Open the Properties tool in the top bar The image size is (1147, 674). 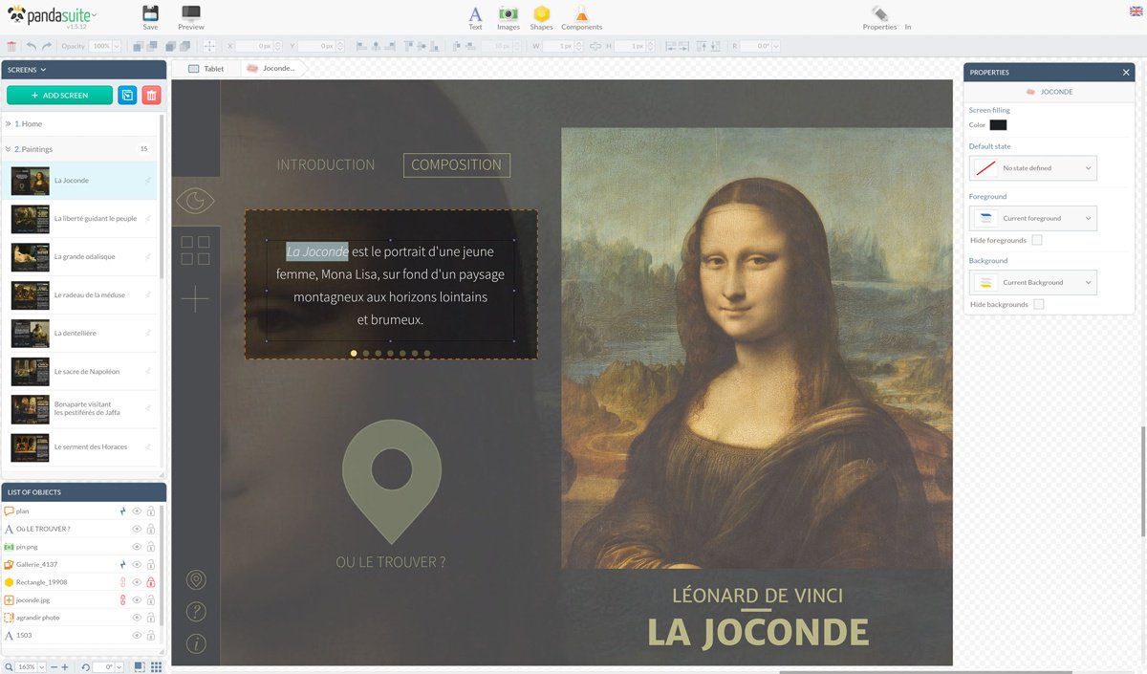tap(879, 17)
